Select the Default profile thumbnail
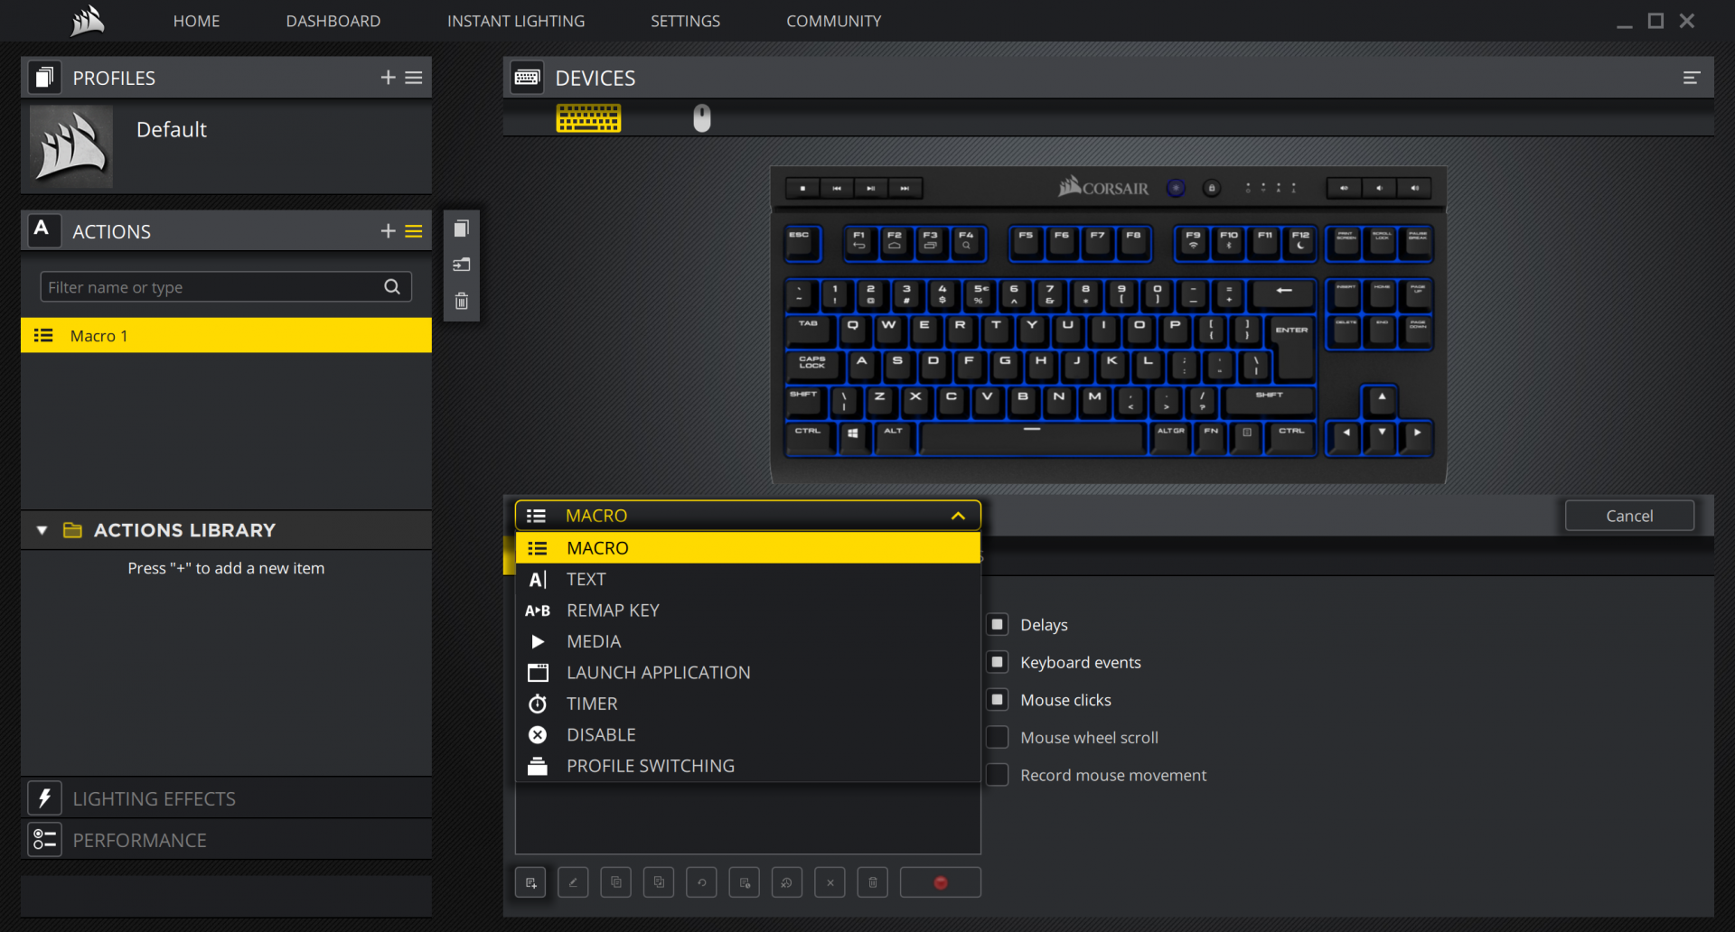Viewport: 1735px width, 932px height. tap(71, 146)
